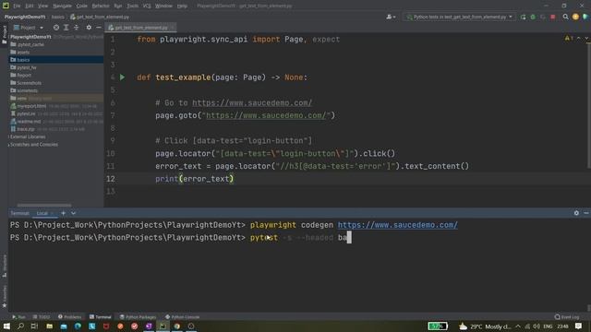Click the expand all icon in Project panel
This screenshot has width=591, height=332.
pyautogui.click(x=66, y=28)
